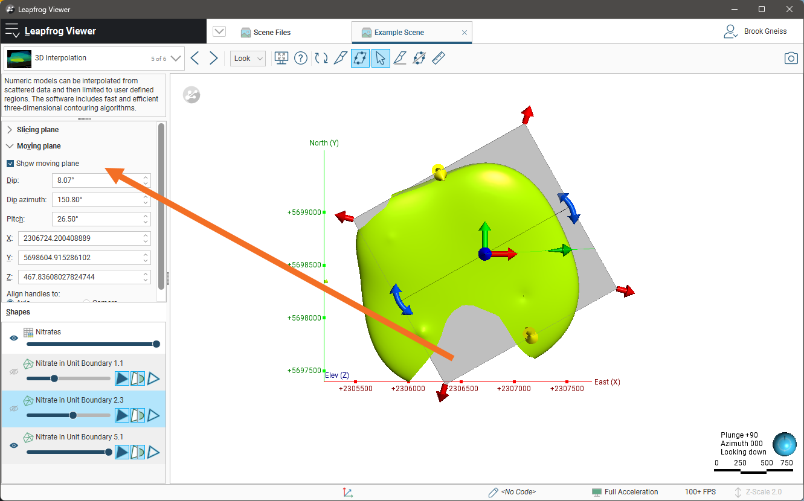Advance to the next scene arrow
Screen dimensions: 804x501
coord(213,58)
